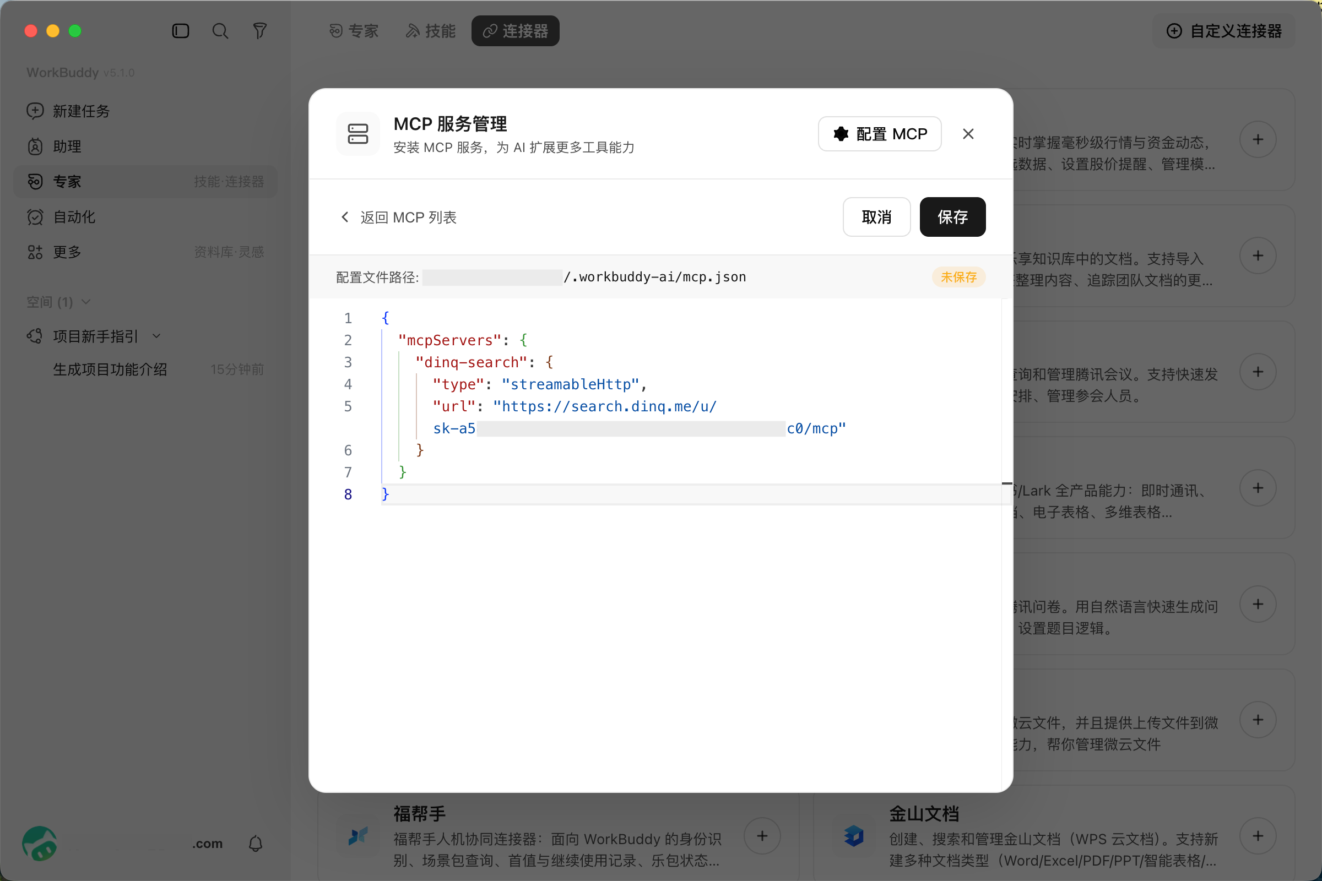Click the notification bell icon

tap(256, 844)
